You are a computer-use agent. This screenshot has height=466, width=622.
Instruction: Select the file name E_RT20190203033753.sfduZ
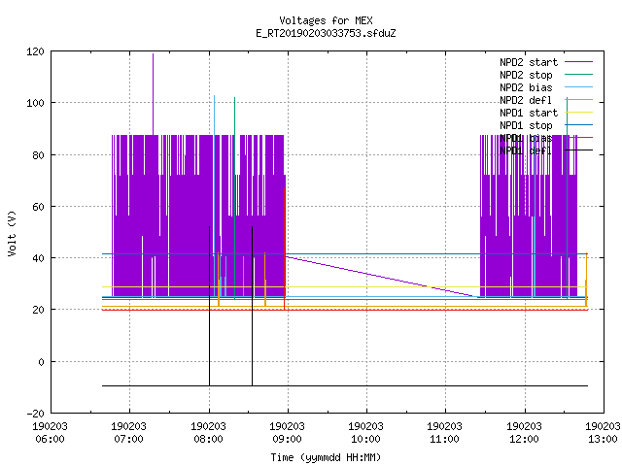tap(326, 33)
